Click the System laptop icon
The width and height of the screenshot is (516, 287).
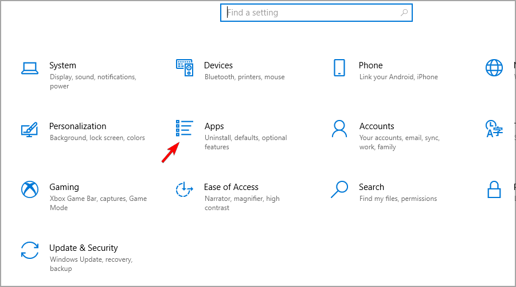(x=30, y=68)
